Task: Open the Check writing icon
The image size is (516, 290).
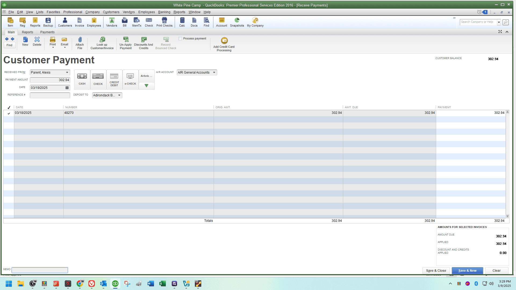Action: (x=149, y=22)
